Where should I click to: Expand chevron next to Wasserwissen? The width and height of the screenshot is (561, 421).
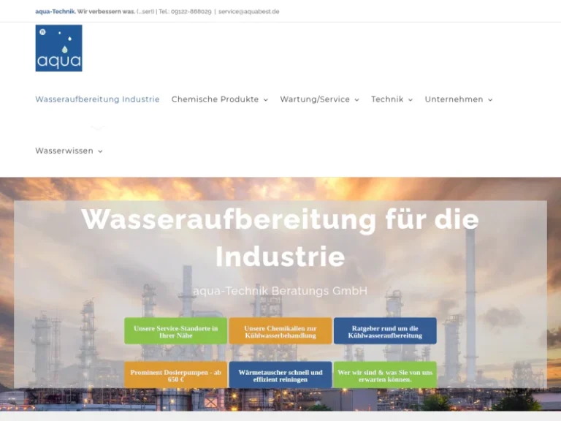[x=100, y=151]
